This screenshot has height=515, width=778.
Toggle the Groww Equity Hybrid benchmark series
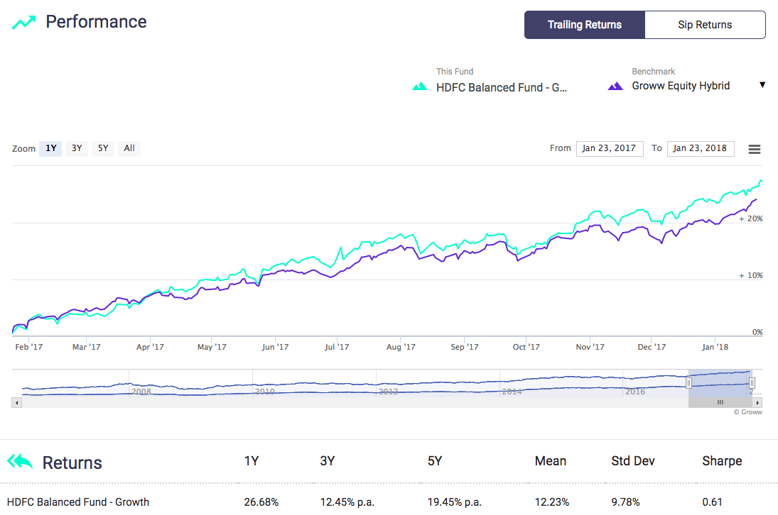pyautogui.click(x=680, y=84)
